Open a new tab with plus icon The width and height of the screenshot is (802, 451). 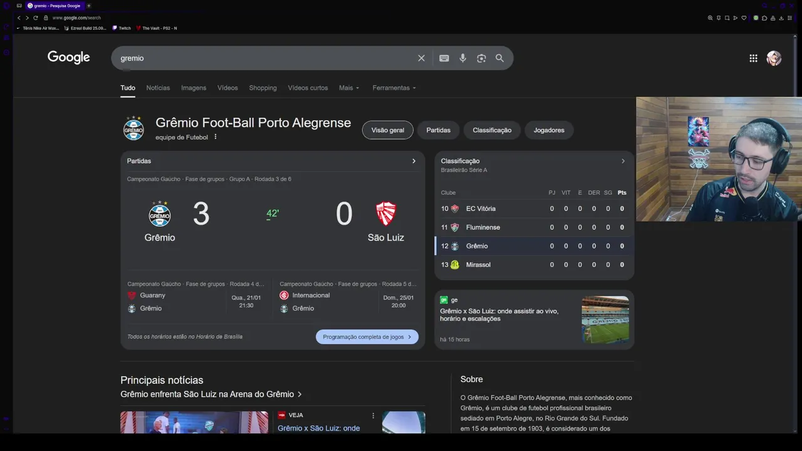click(88, 6)
